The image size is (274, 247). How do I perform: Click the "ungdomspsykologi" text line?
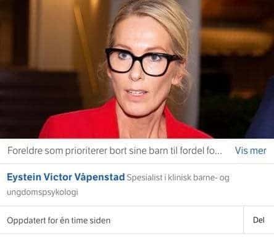(x=43, y=193)
